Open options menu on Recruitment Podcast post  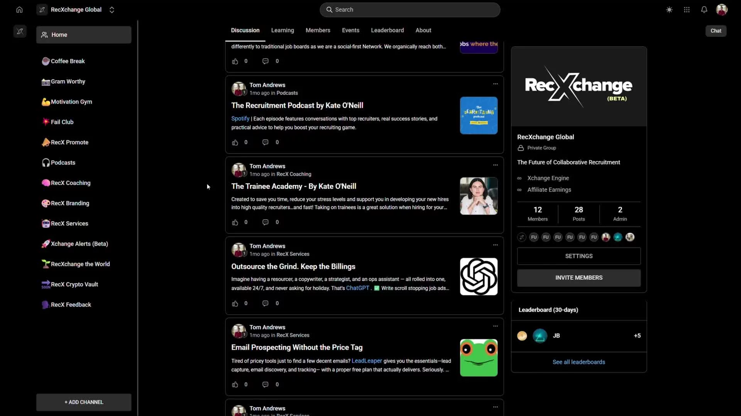coord(495,84)
